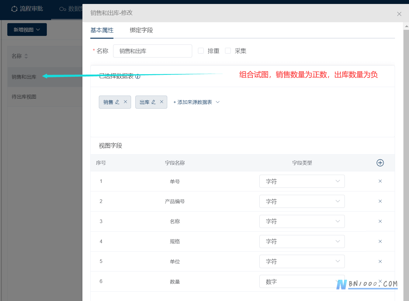409x301 pixels.
Task: Click the edit pencil icon on 销售 tag
Action: click(117, 102)
